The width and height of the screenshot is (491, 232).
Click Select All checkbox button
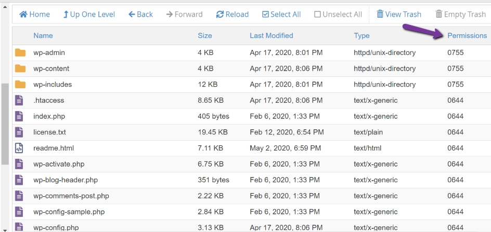281,15
